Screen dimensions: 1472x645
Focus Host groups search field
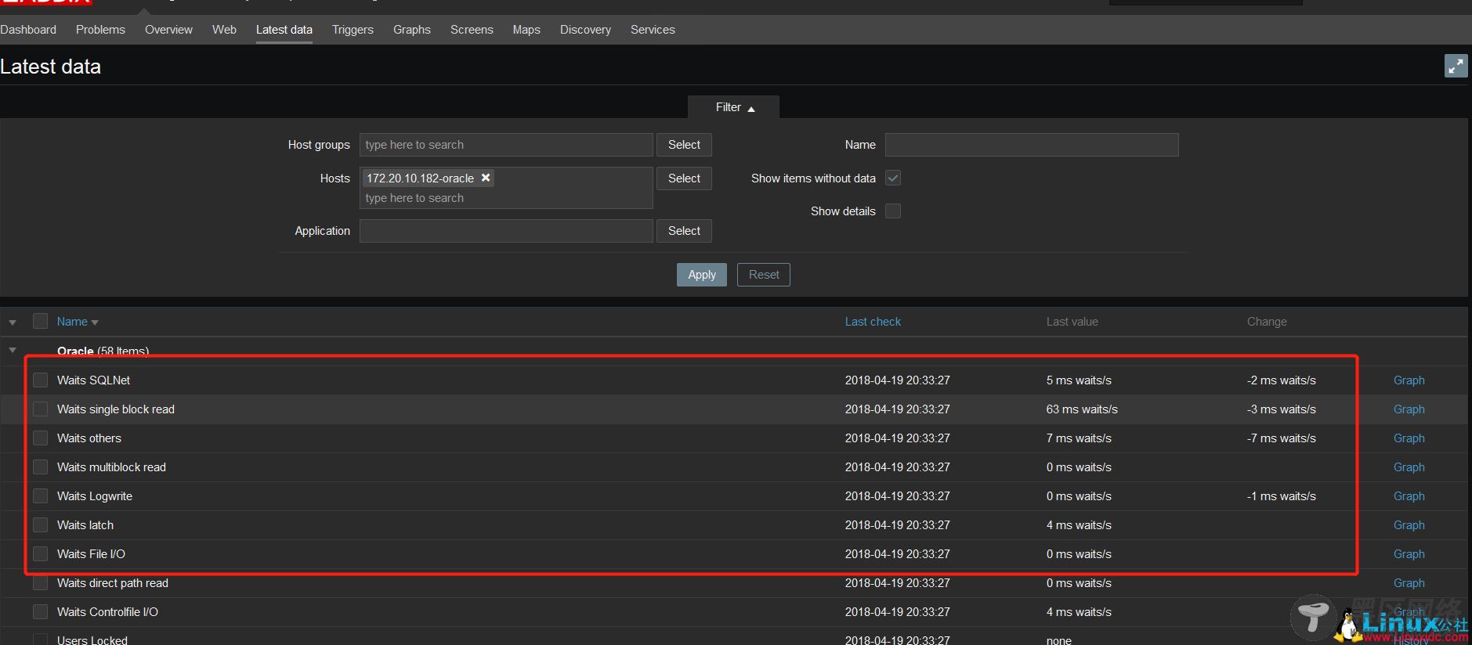(x=506, y=145)
